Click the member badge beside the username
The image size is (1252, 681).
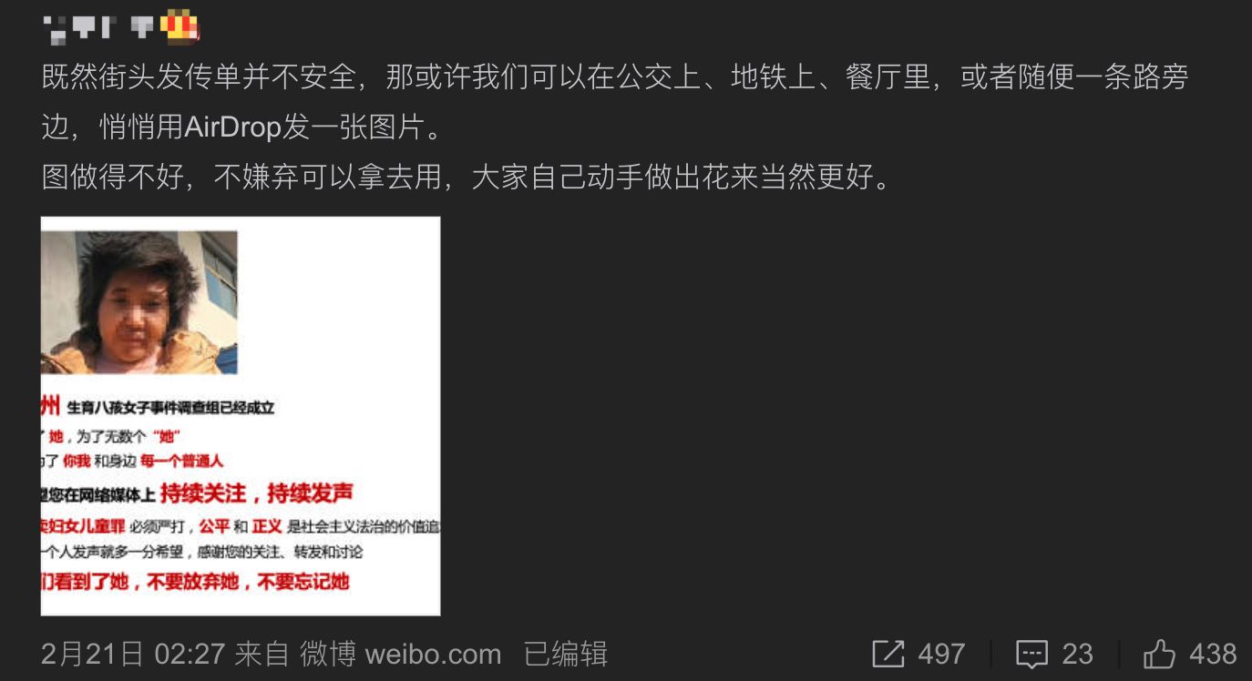tap(180, 26)
